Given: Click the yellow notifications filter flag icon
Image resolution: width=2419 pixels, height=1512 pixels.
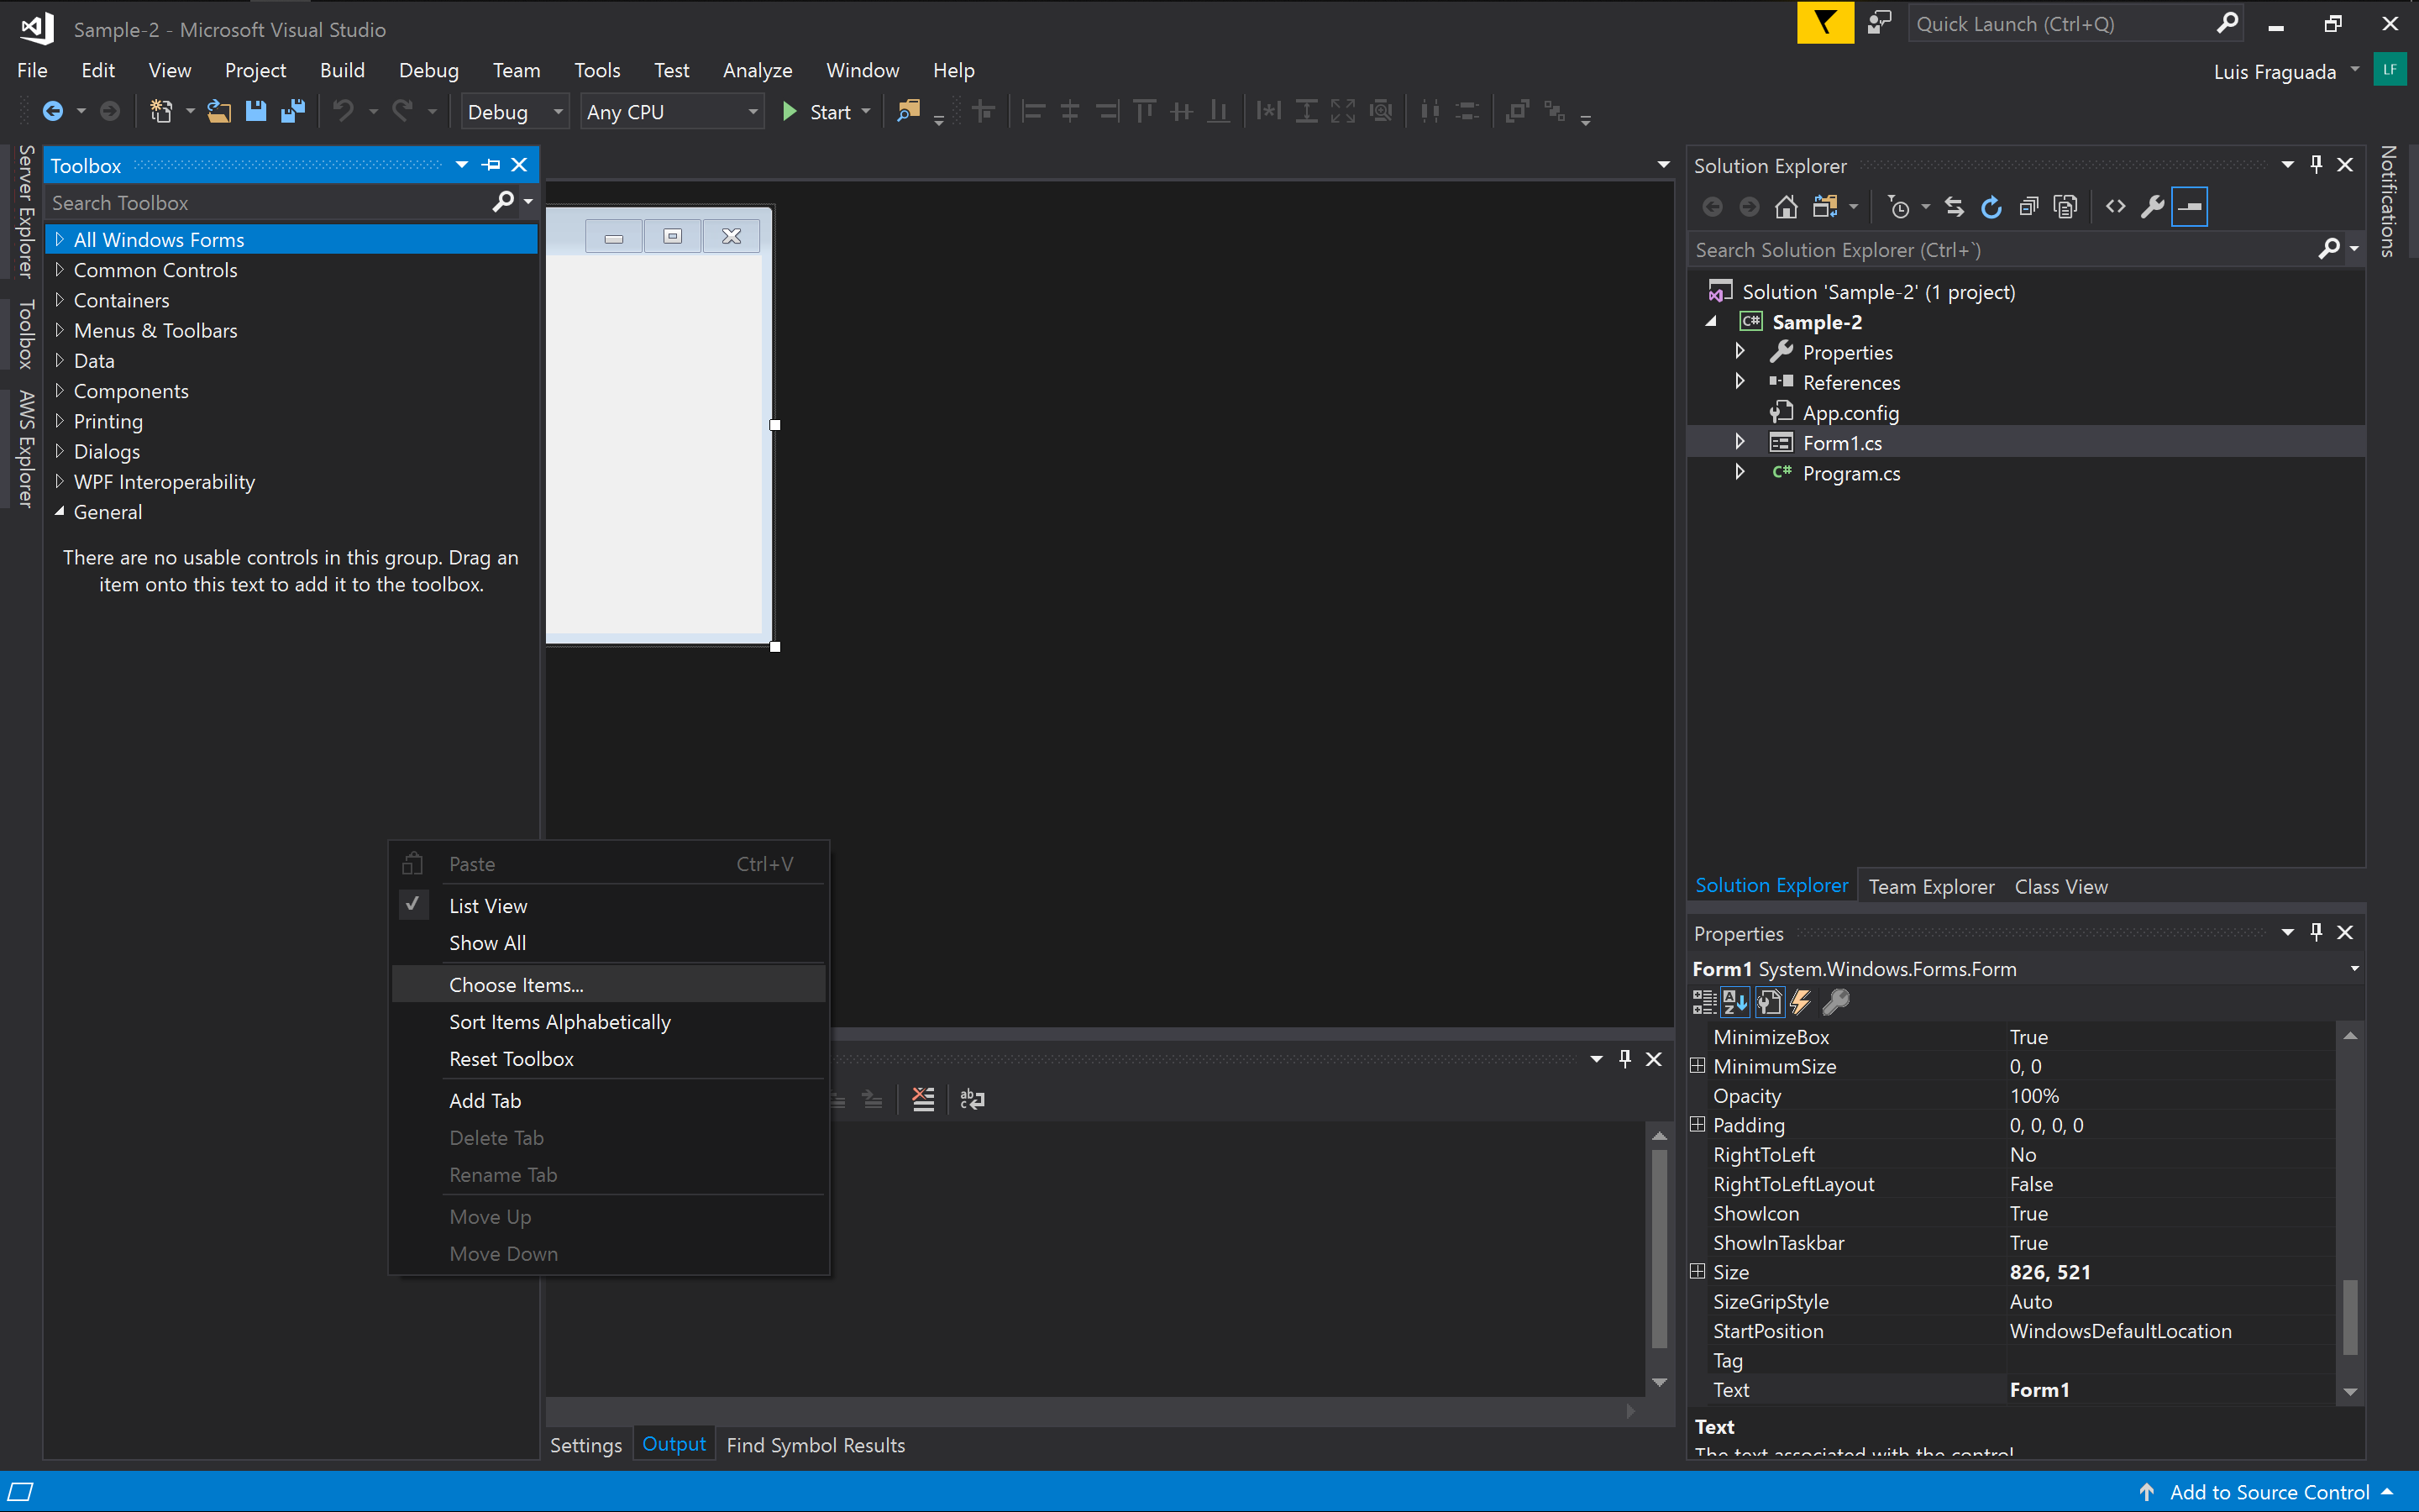Looking at the screenshot, I should tap(1824, 24).
